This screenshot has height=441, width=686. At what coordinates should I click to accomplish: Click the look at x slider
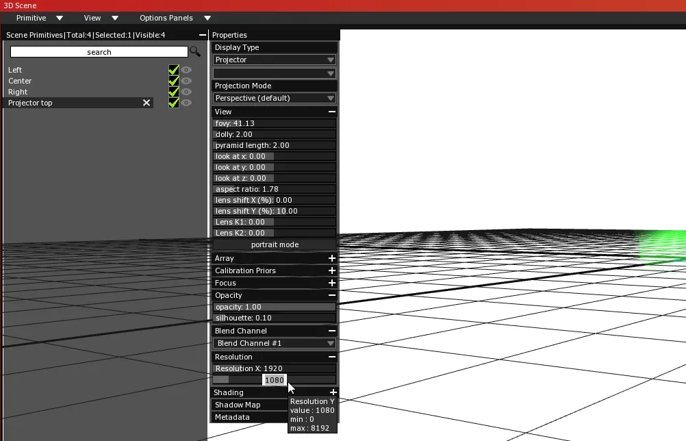(x=275, y=156)
